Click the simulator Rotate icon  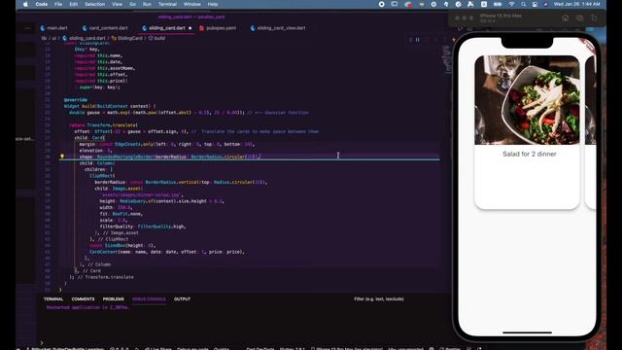pyautogui.click(x=594, y=17)
